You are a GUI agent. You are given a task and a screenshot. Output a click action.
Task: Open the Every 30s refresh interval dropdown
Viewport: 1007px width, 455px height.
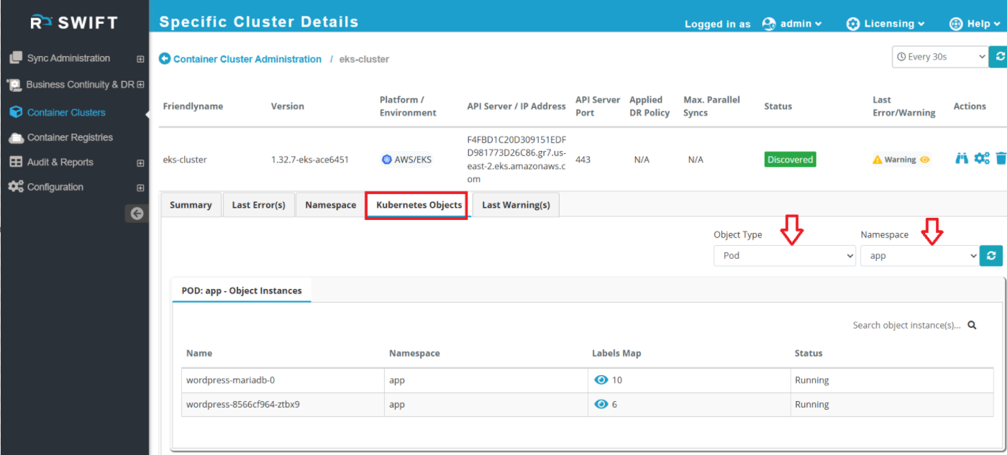point(940,57)
